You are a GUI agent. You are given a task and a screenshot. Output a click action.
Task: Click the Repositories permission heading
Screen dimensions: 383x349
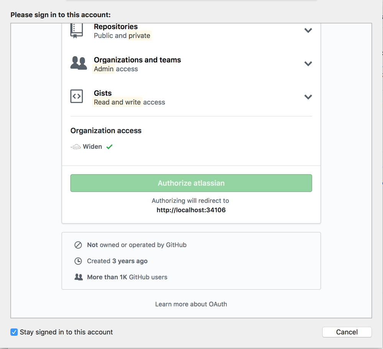click(116, 26)
